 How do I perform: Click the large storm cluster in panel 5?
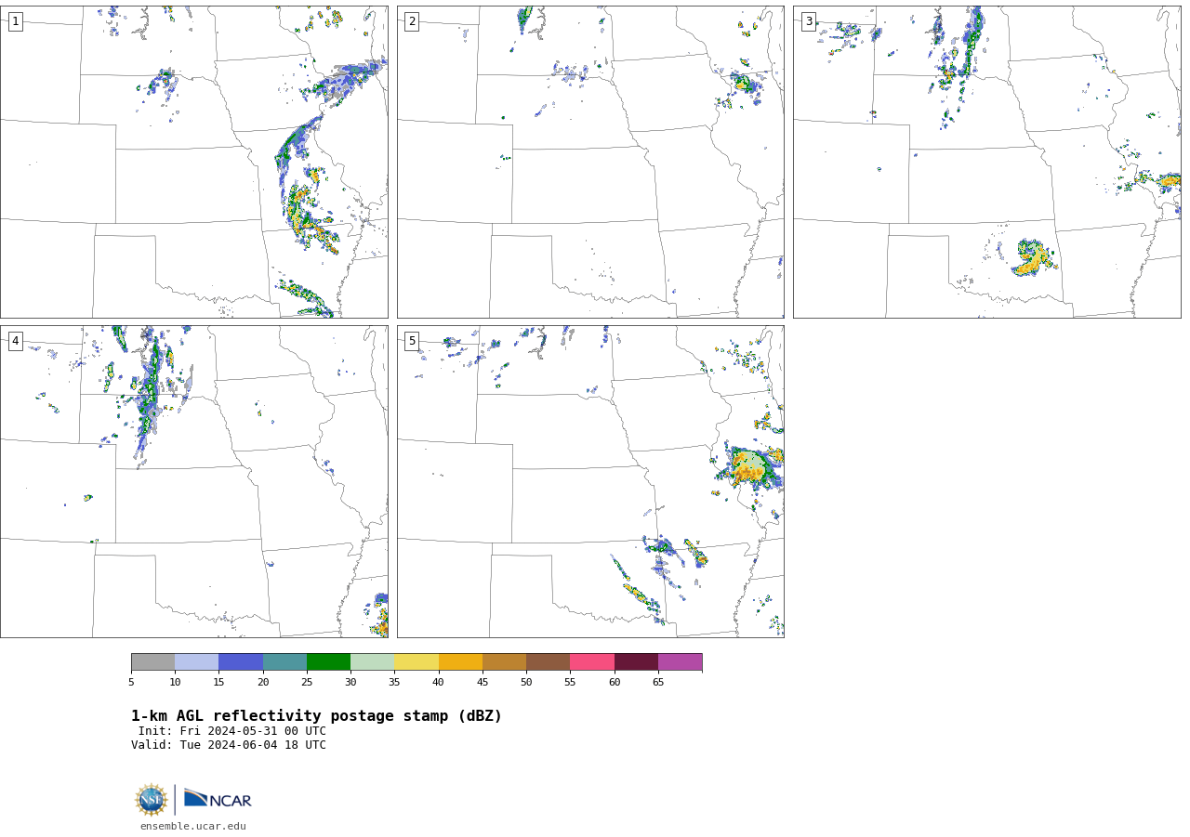pyautogui.click(x=751, y=467)
